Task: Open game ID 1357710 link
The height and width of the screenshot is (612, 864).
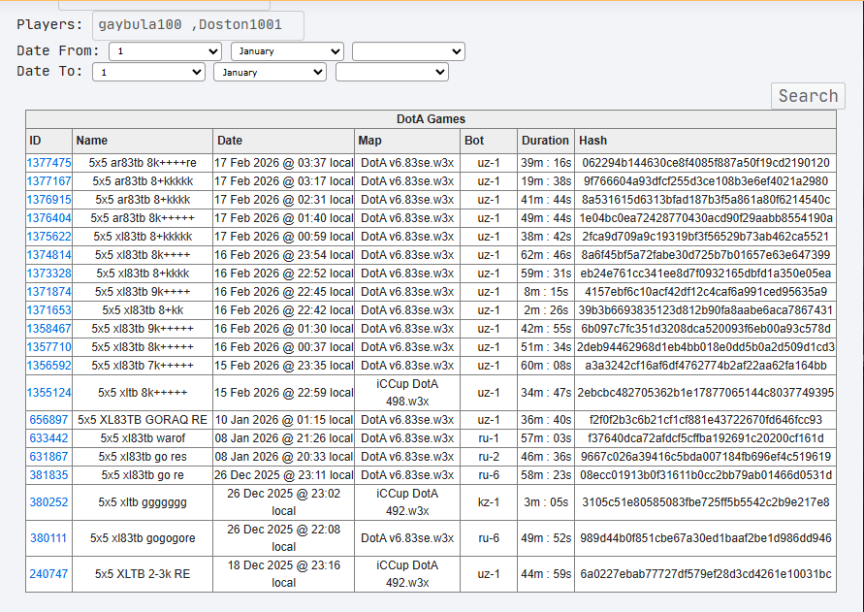Action: tap(49, 347)
